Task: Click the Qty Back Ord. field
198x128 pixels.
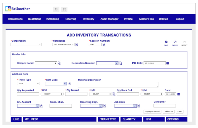Action: (x=128, y=94)
